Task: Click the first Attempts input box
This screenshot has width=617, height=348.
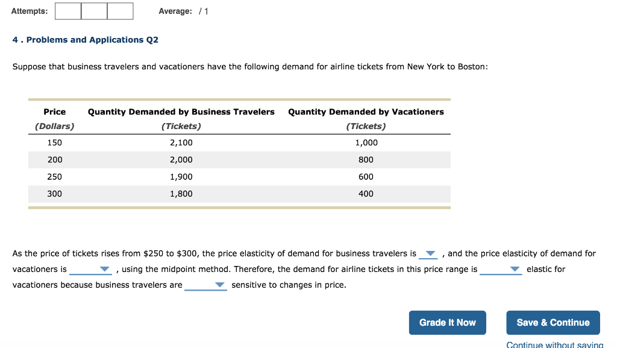Action: pos(67,10)
